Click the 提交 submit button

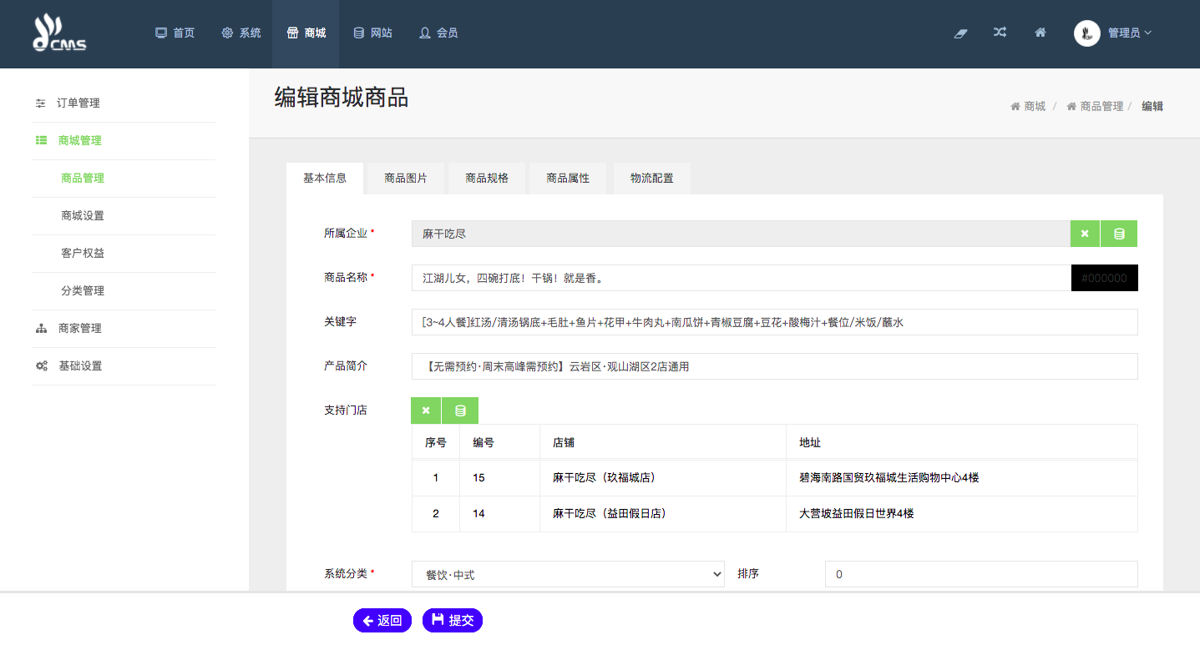coord(453,620)
